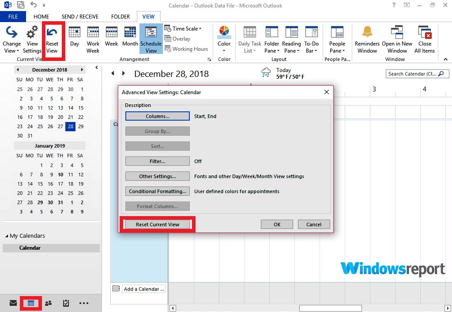Open Time Scale dropdown
This screenshot has height=312, width=452.
[183, 29]
